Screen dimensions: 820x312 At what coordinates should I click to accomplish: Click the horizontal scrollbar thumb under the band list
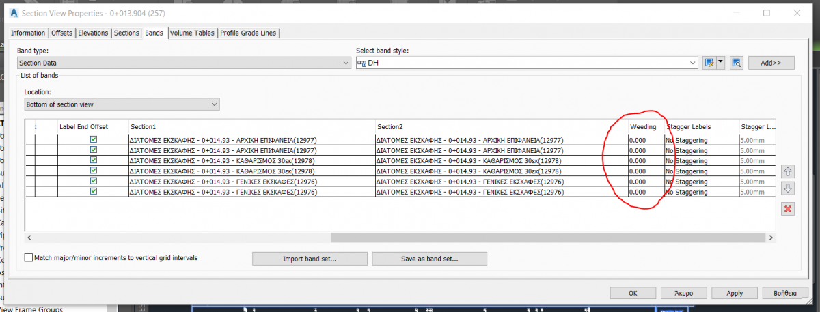pyautogui.click(x=547, y=238)
